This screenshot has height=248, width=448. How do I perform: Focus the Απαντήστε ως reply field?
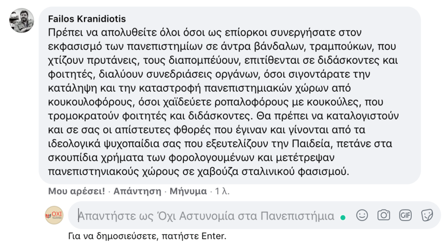(x=206, y=216)
